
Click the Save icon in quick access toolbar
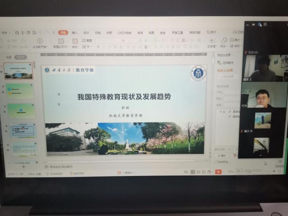click(x=17, y=33)
